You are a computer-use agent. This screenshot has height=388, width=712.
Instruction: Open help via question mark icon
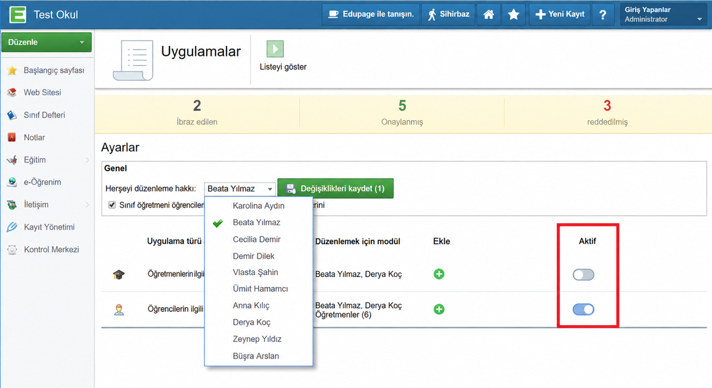(x=602, y=14)
